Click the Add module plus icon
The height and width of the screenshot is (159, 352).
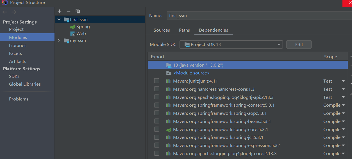59,11
